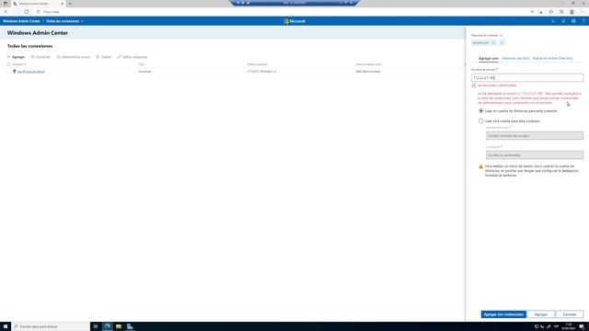Viewport: 589px width, 331px height.
Task: Open the Windows Start menu
Action: coord(6,326)
